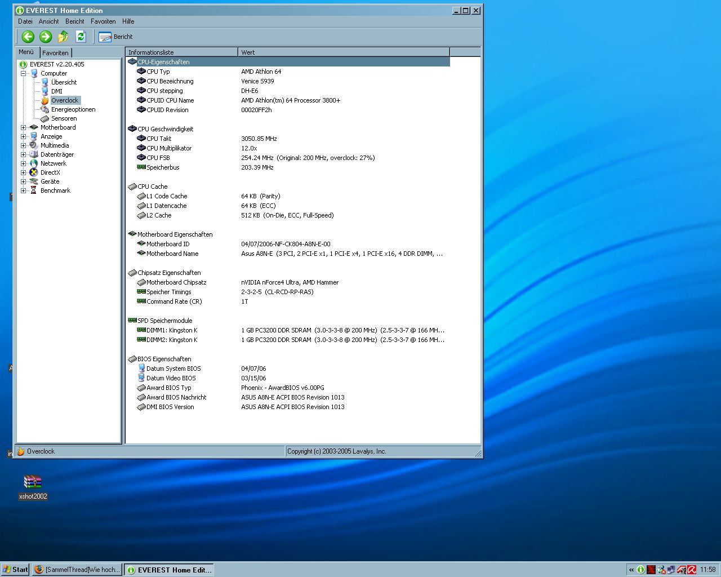Click the Computer icon in the tree
This screenshot has height=577, width=721.
[34, 73]
